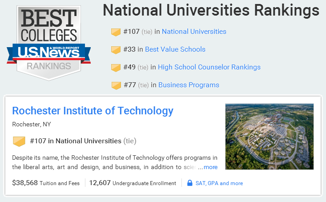The image size is (326, 202).
Task: Open the Business Programs link
Action: [x=189, y=85]
